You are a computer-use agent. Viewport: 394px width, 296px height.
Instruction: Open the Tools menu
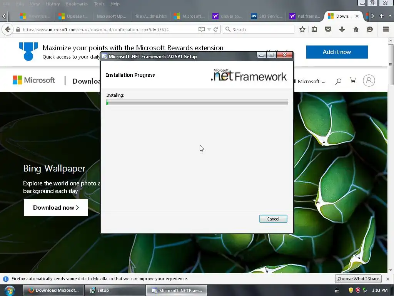(99, 4)
